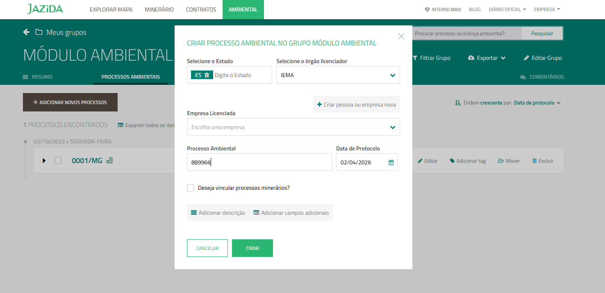Close the create process dialog
This screenshot has height=293, width=605.
(x=401, y=36)
